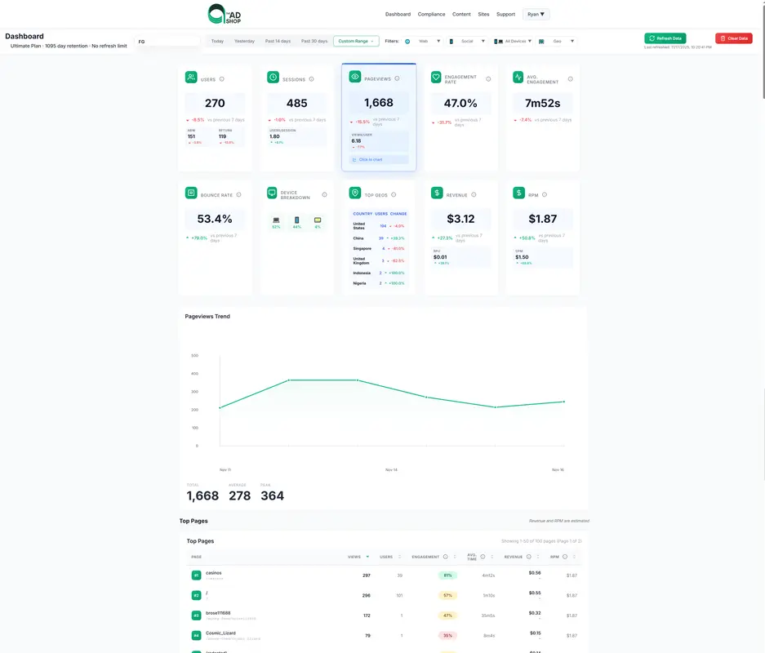This screenshot has width=765, height=653.
Task: Click the Refresh Data button
Action: click(664, 38)
